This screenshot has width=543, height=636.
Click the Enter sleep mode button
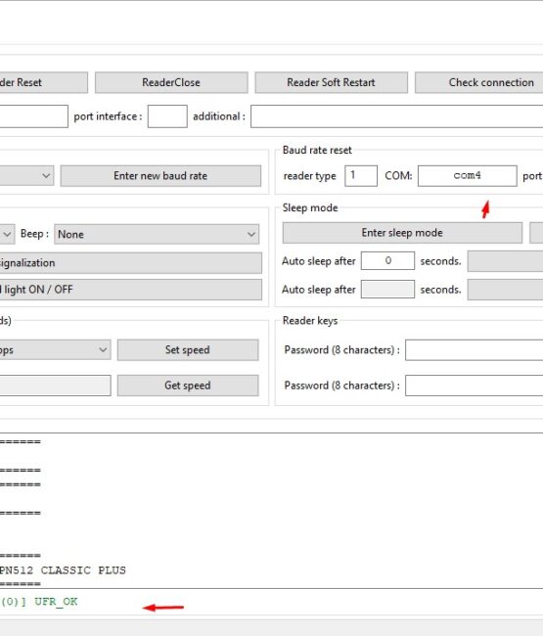(402, 233)
